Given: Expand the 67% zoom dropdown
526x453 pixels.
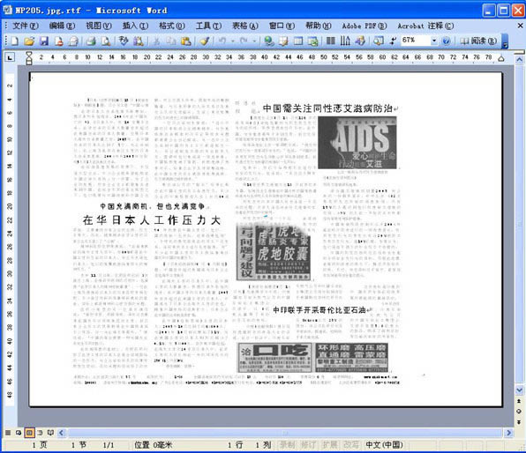Looking at the screenshot, I should coord(433,41).
